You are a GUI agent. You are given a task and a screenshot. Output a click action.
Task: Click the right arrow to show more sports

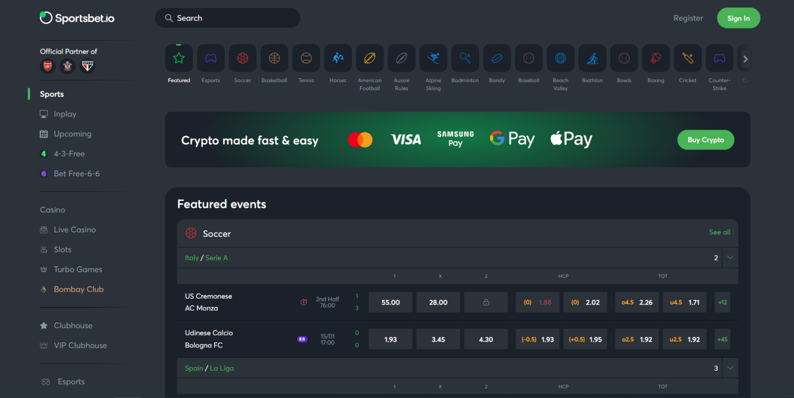coord(745,58)
